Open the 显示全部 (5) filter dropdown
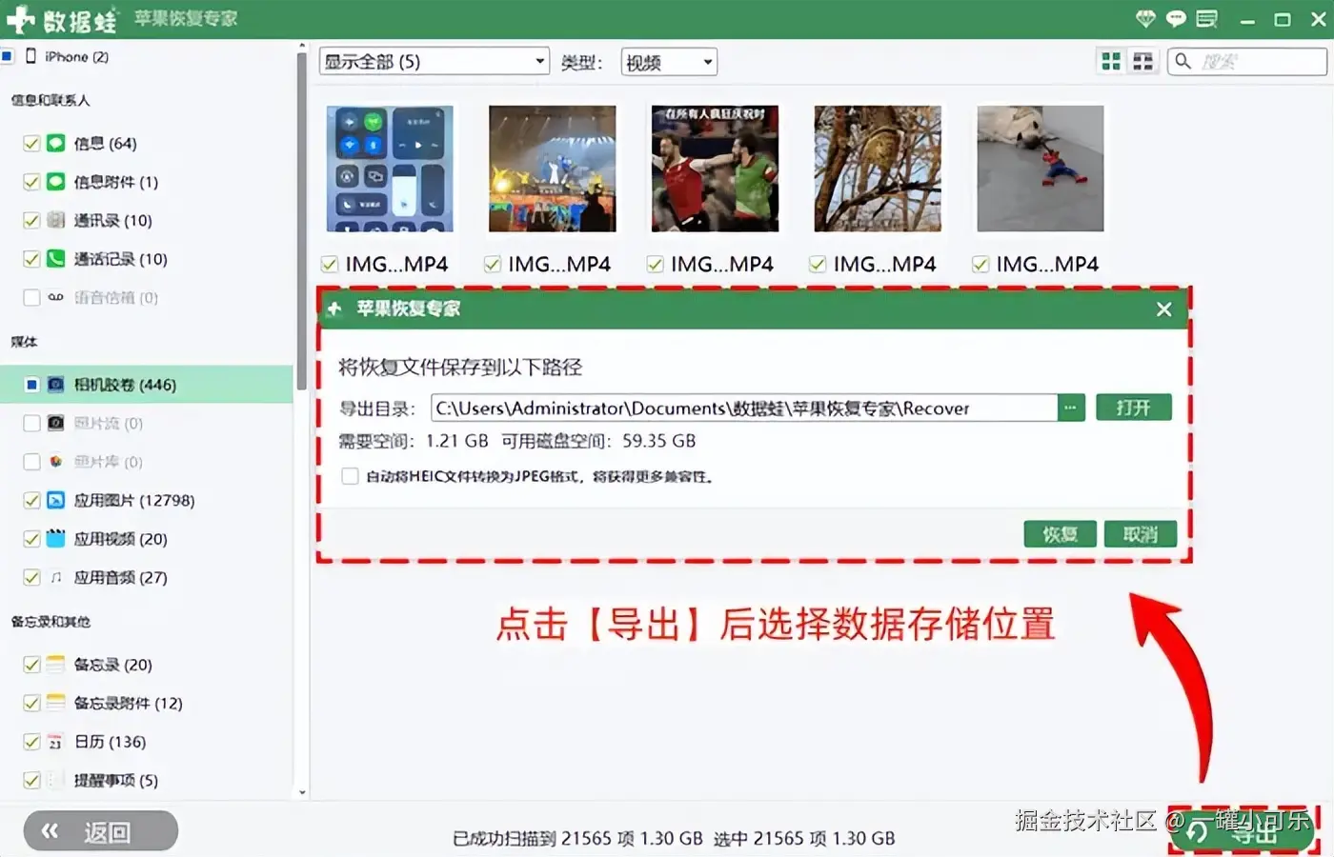 click(x=435, y=61)
